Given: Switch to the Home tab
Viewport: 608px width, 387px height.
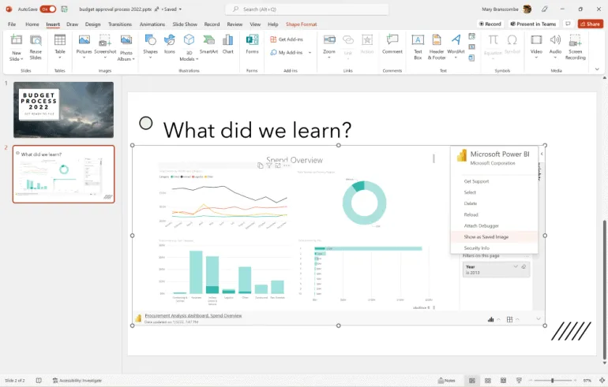Looking at the screenshot, I should [x=32, y=24].
